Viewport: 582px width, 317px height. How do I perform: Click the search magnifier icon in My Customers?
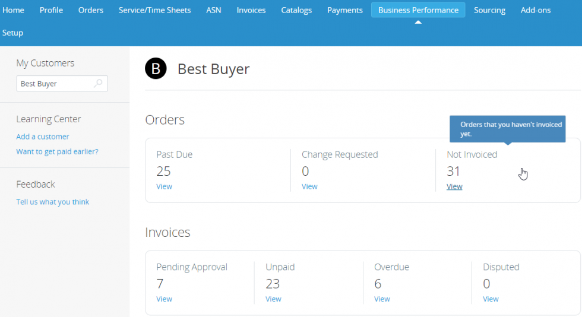[x=99, y=84]
